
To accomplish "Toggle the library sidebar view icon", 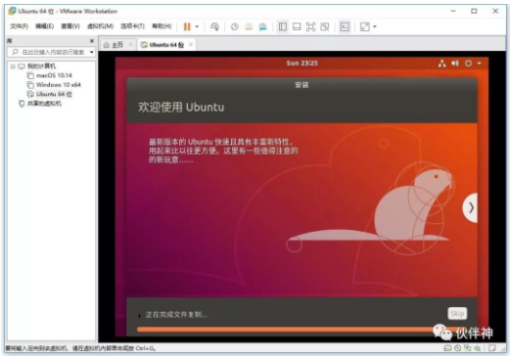I will click(x=283, y=26).
